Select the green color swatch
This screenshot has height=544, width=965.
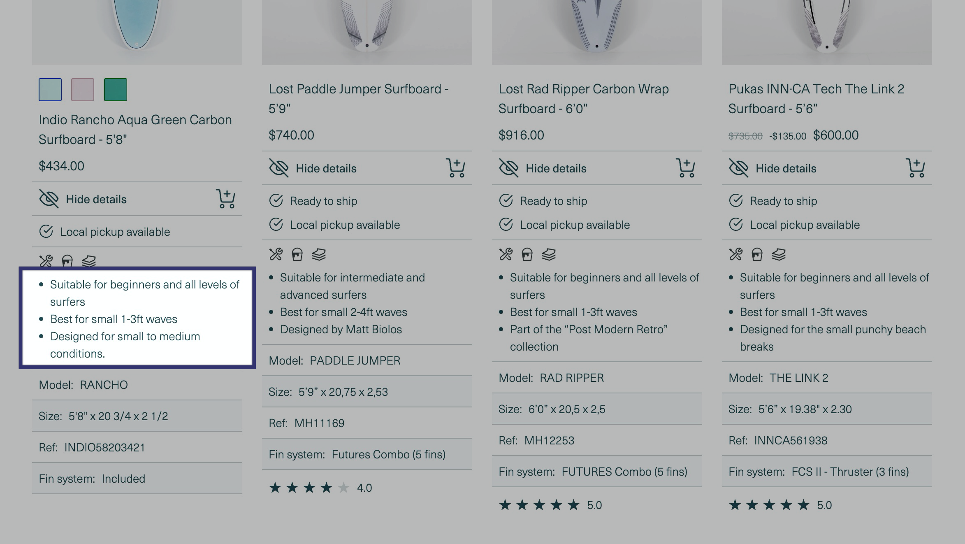[x=116, y=89]
